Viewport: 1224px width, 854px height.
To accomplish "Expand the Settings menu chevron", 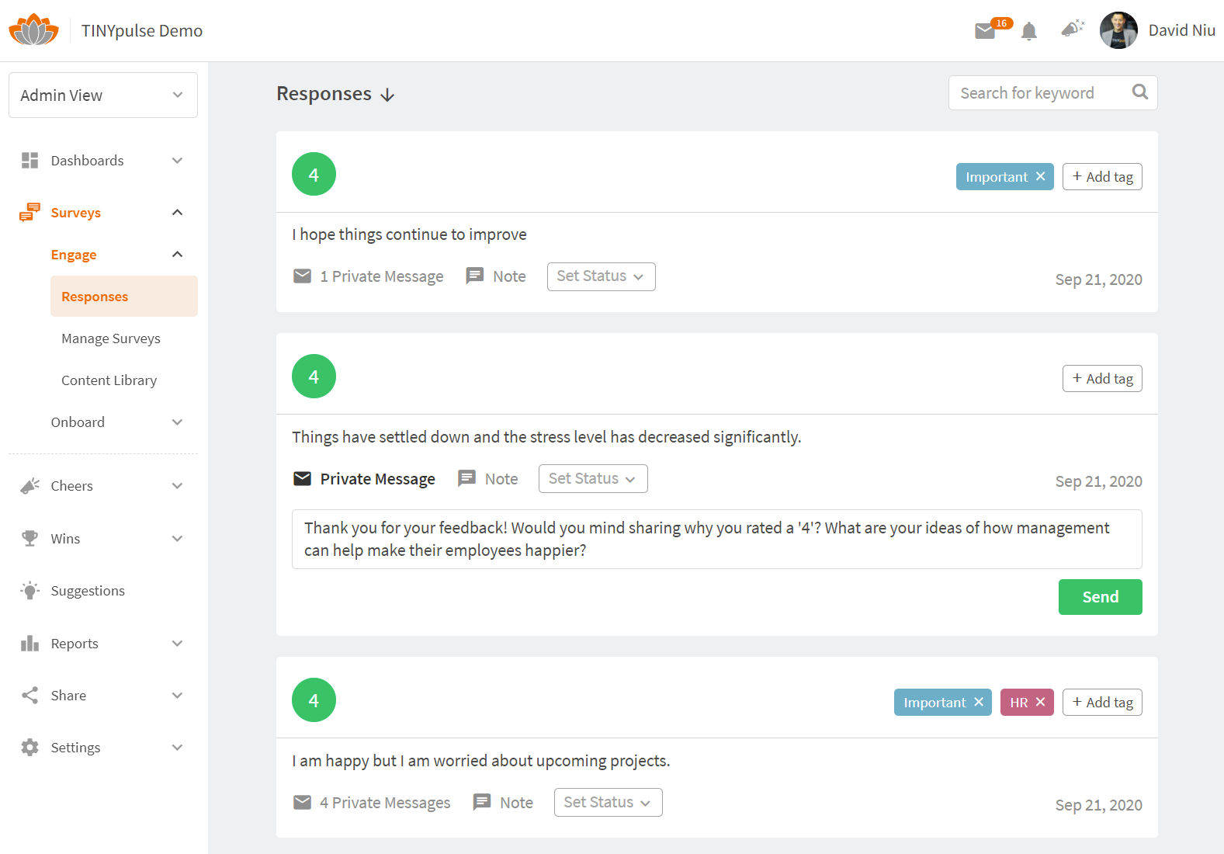I will coord(177,747).
